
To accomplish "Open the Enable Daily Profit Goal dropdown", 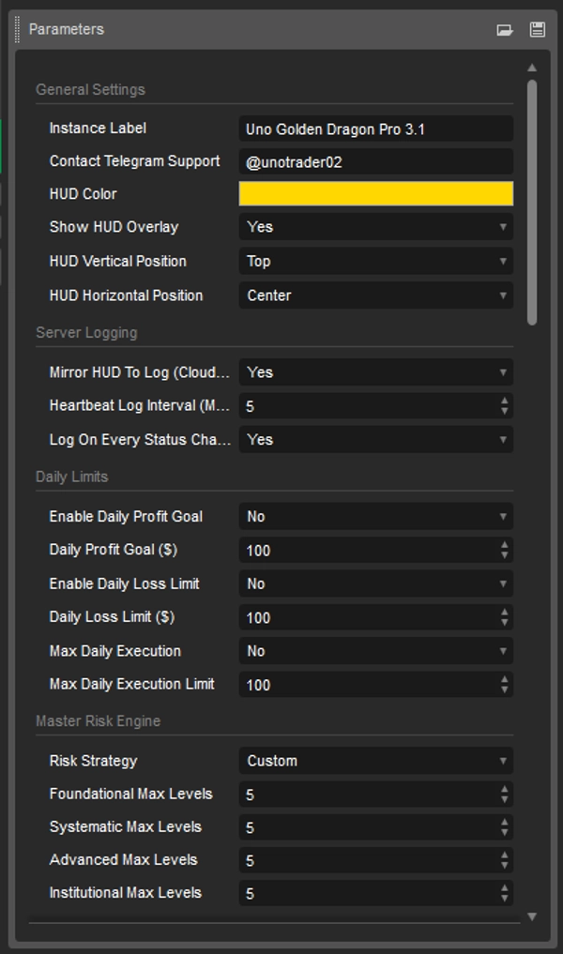I will pyautogui.click(x=376, y=517).
